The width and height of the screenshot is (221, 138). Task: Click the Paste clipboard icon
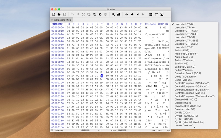94,14
